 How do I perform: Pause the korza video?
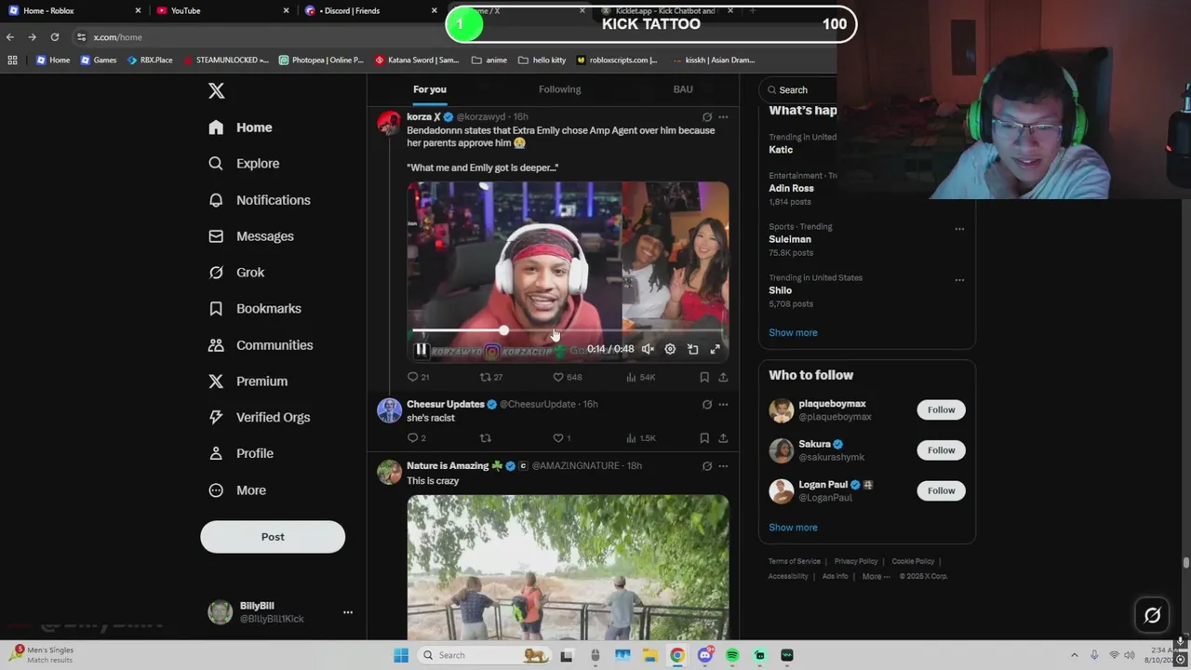(x=422, y=350)
